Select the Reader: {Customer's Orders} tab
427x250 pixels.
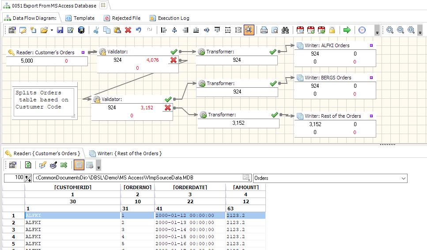point(43,153)
